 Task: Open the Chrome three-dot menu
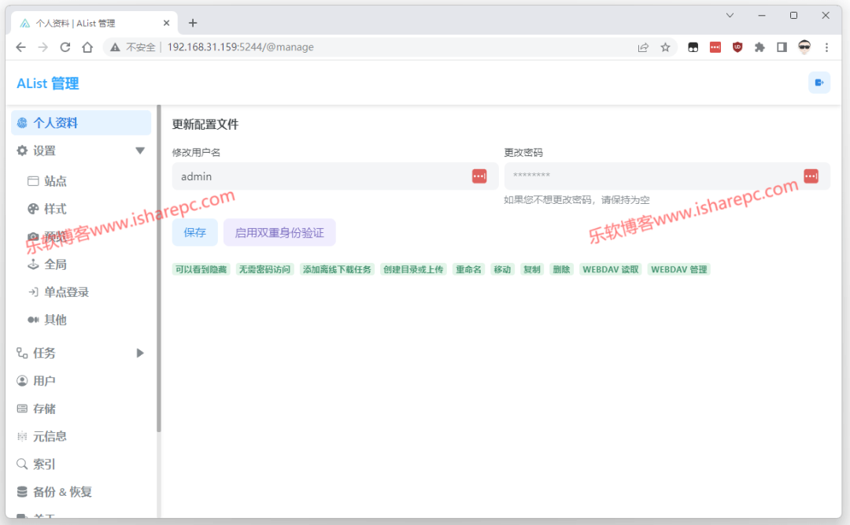coord(826,47)
